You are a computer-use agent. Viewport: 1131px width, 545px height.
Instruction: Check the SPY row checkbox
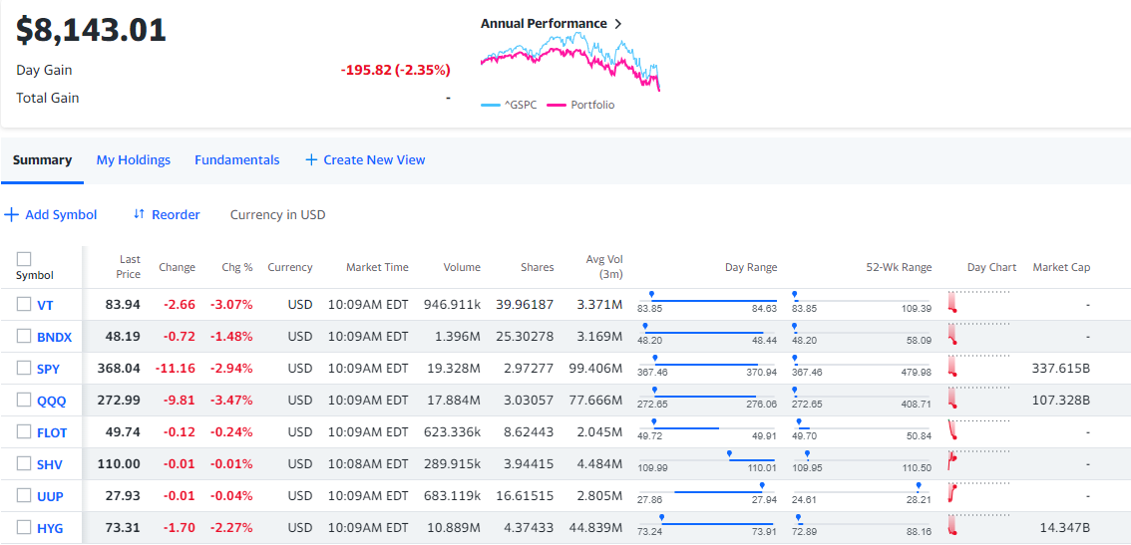click(x=25, y=368)
